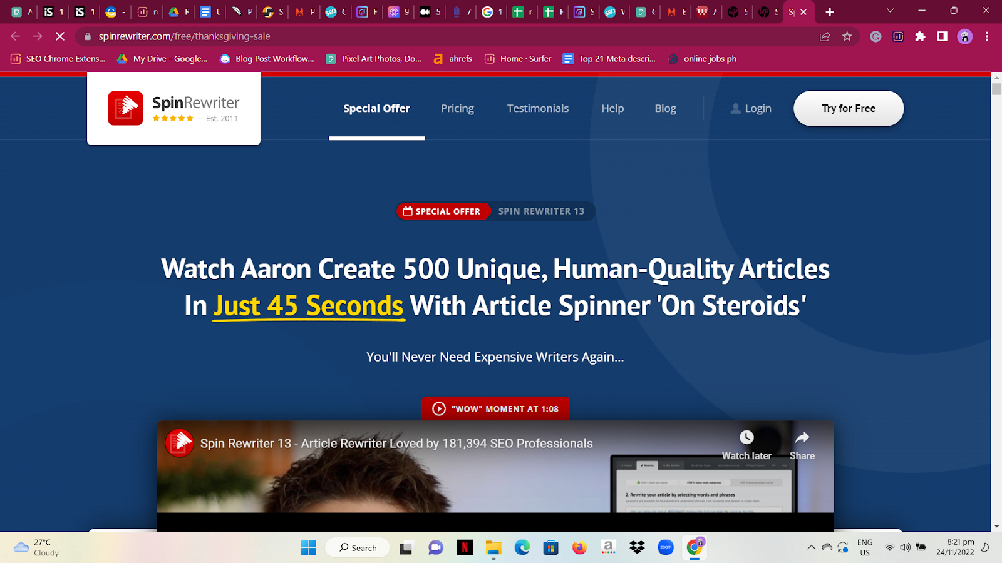Open the Chat app on the taskbar
Image resolution: width=1002 pixels, height=563 pixels.
(435, 548)
